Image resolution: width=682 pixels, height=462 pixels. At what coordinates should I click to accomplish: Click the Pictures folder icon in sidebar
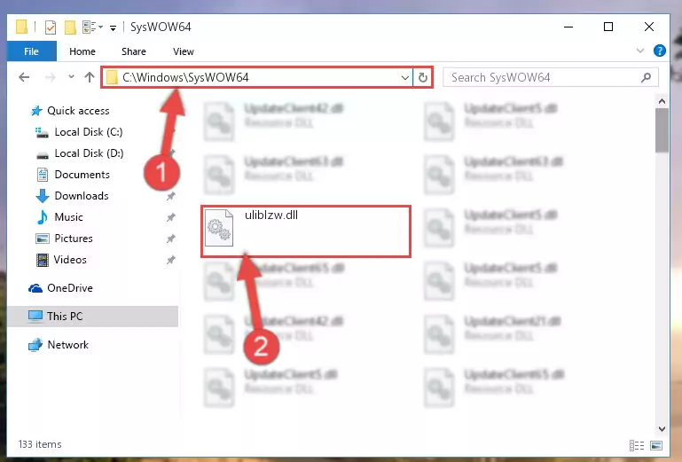(43, 239)
